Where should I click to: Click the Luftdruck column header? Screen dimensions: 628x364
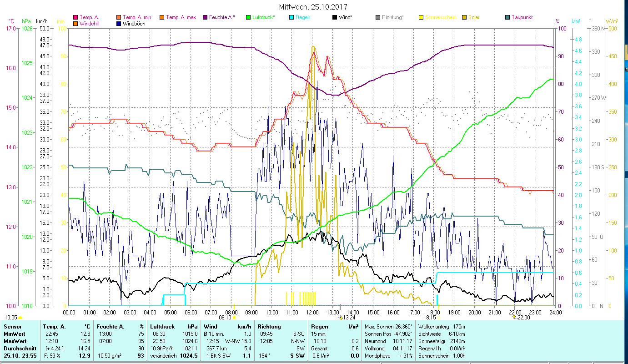pyautogui.click(x=162, y=327)
